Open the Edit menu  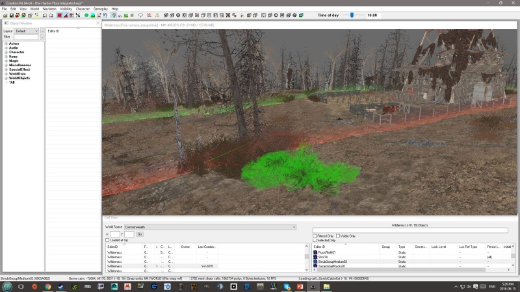(x=13, y=9)
